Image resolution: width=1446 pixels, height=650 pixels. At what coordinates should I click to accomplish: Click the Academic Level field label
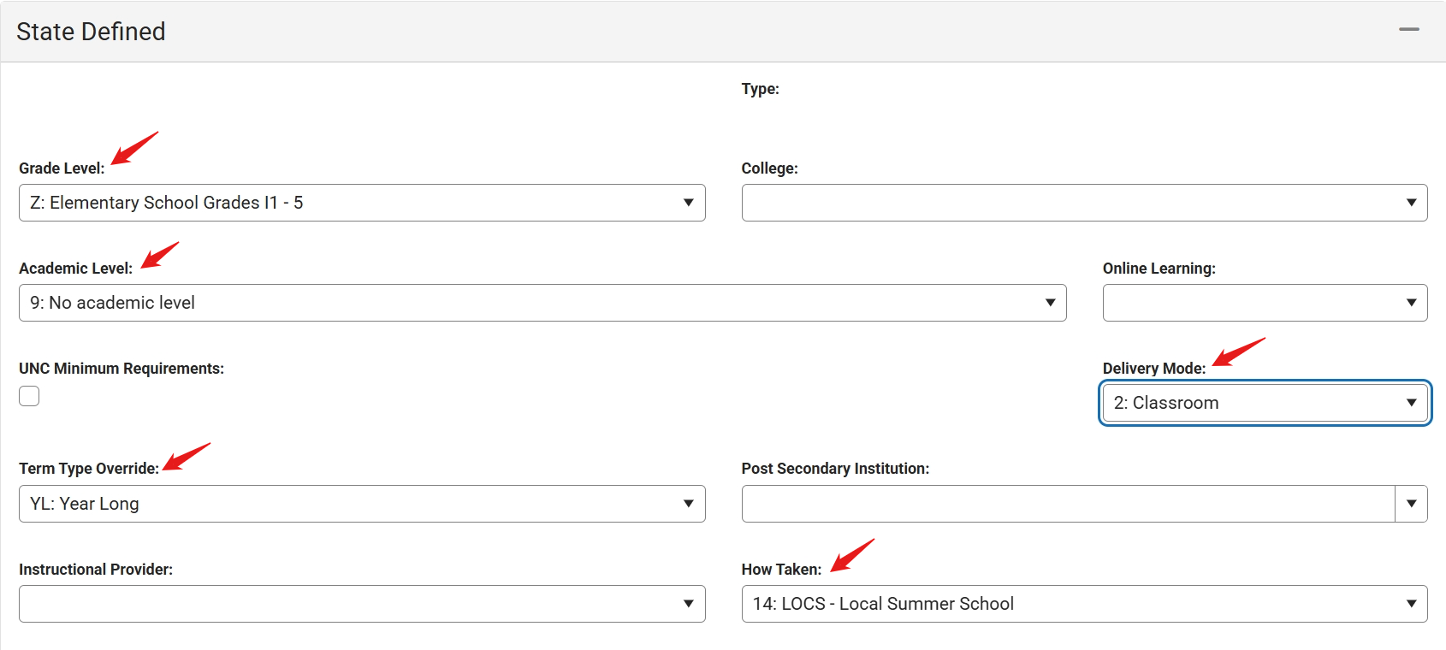pyautogui.click(x=75, y=269)
